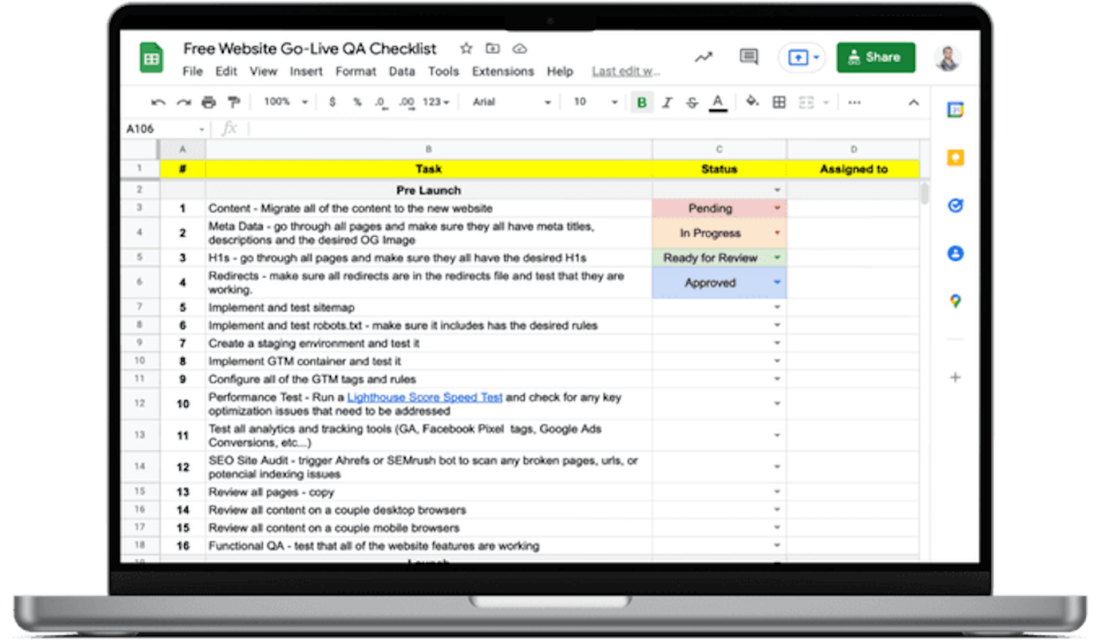Open the Data menu
Image resolution: width=1099 pixels, height=640 pixels.
click(x=402, y=71)
